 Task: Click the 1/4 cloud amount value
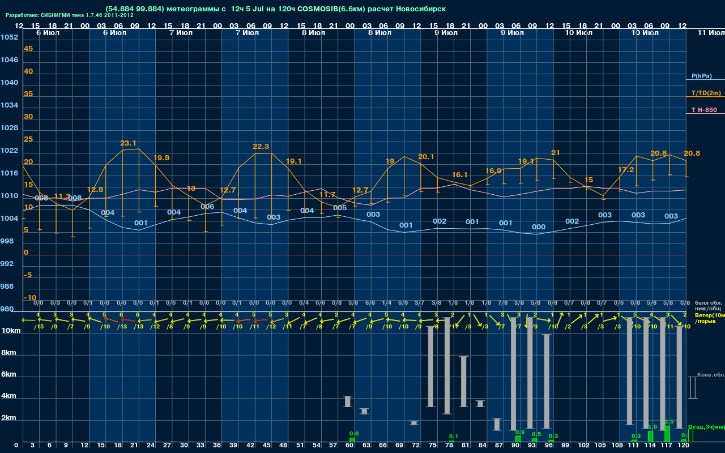pyautogui.click(x=387, y=303)
